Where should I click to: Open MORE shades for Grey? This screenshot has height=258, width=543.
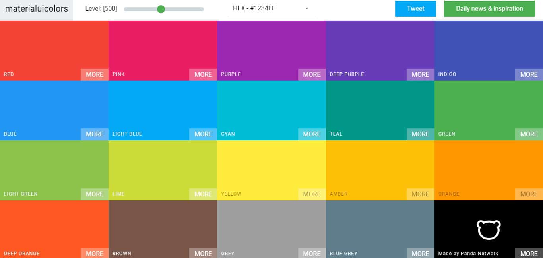(312, 253)
